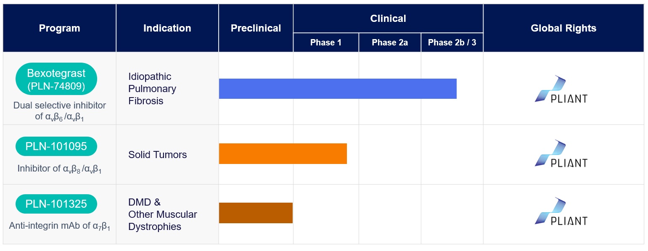Click the brown DMD progress bar

[256, 213]
